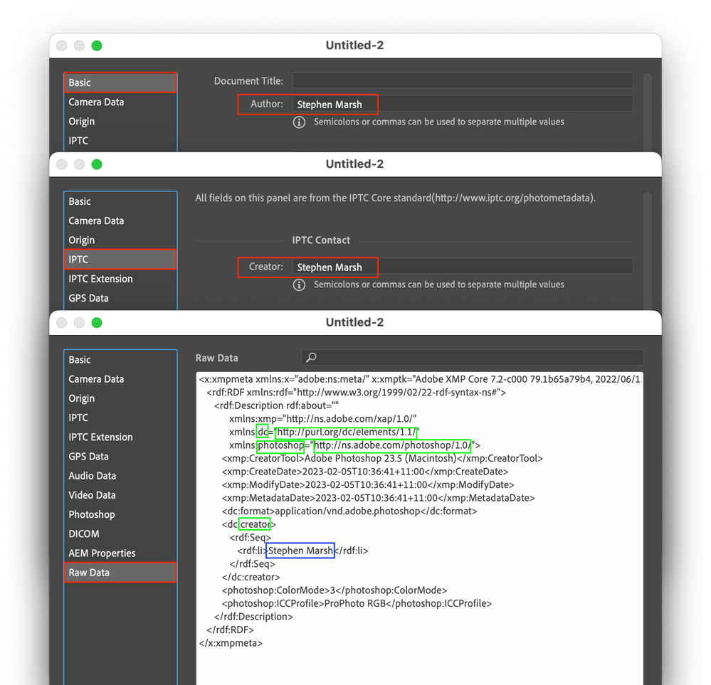The width and height of the screenshot is (711, 685).
Task: Select IPTC in top window sidebar
Action: 120,141
